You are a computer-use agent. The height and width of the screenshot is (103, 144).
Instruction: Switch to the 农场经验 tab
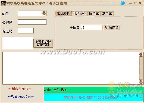coord(63,14)
